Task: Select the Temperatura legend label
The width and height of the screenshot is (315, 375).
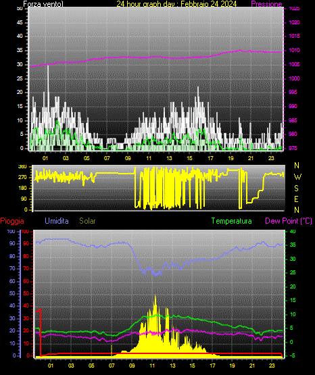Action: pos(231,221)
